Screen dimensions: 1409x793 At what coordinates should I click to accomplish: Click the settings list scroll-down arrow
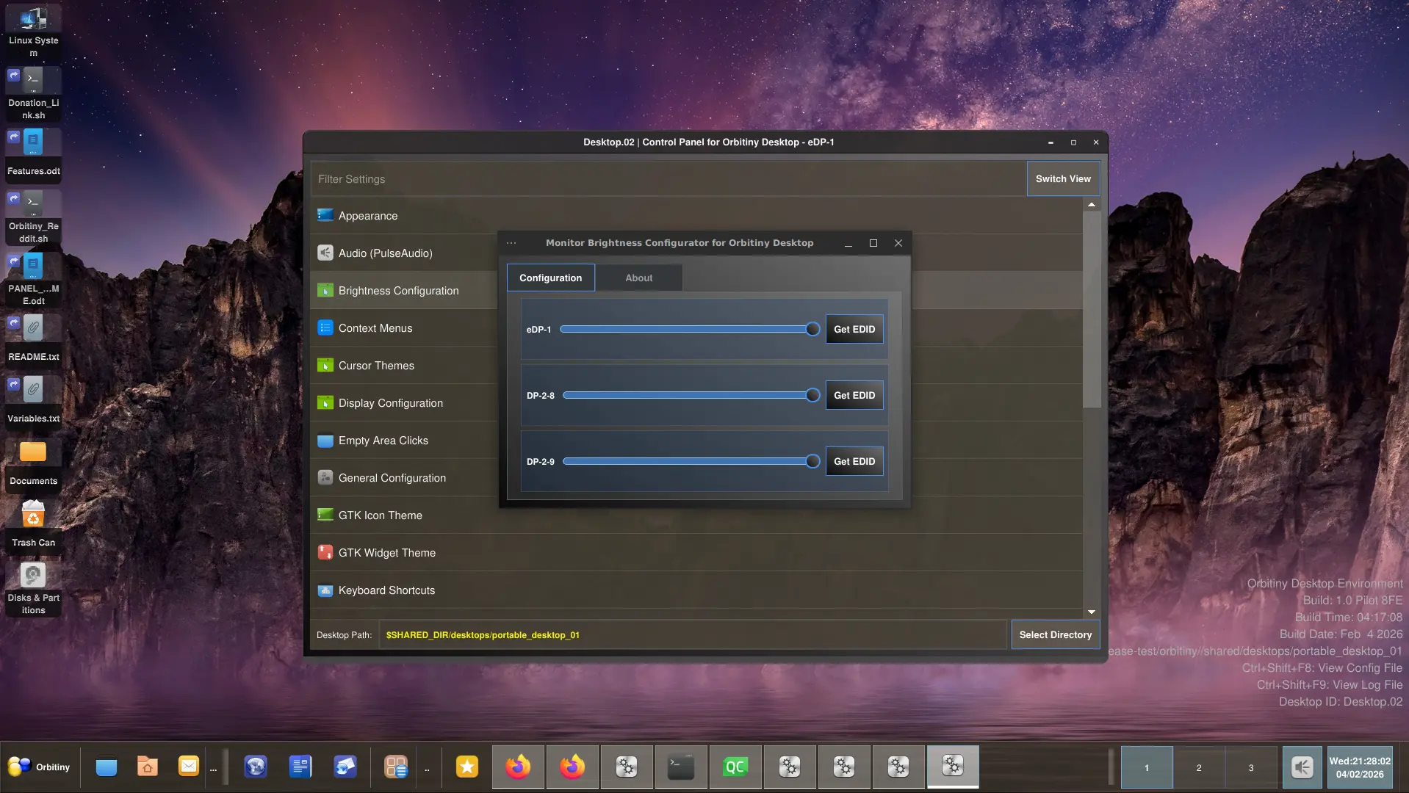click(1092, 612)
